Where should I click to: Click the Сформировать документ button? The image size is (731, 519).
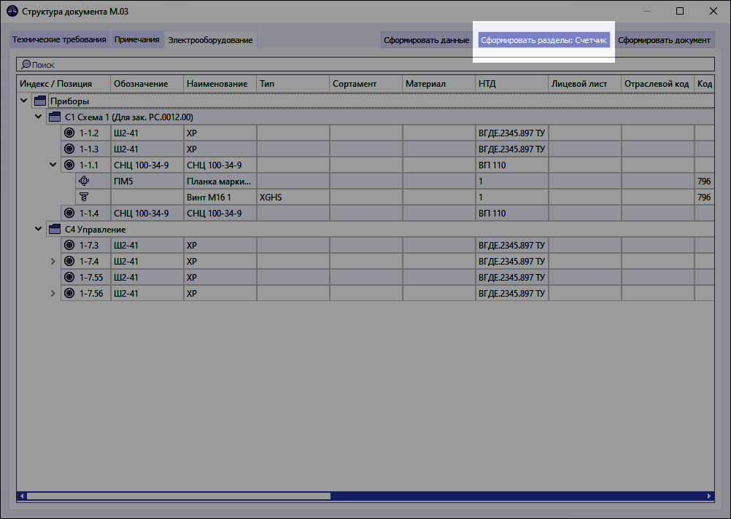coord(664,40)
